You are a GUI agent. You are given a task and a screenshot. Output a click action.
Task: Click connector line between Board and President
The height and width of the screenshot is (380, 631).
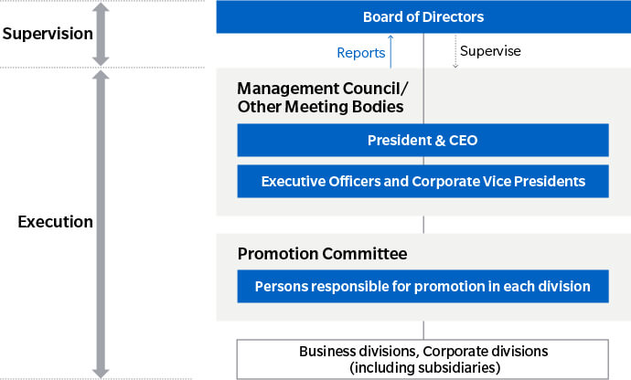[x=423, y=79]
